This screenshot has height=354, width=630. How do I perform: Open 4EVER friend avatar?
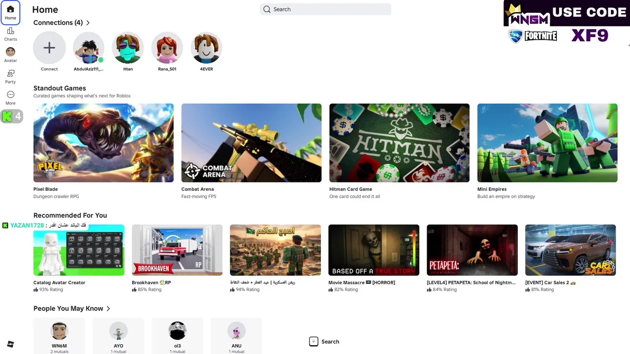coord(207,48)
